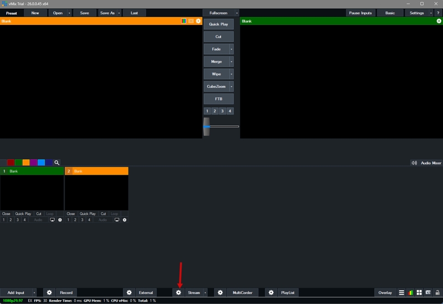
Task: Toggle Audio on input 1
Action: [38, 219]
